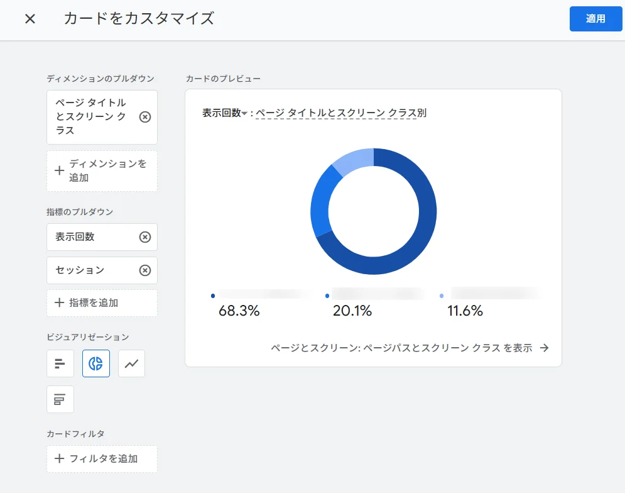Close the カードをカスタマイズ panel

[x=30, y=19]
